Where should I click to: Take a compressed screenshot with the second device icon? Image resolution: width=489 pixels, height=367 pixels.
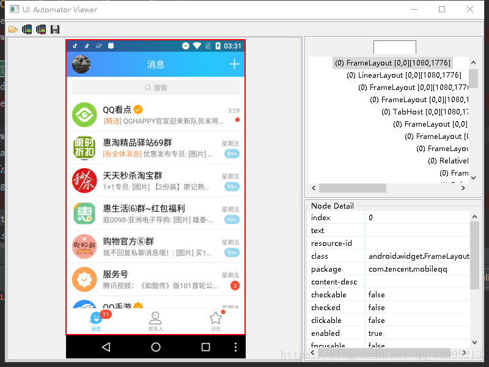pos(41,29)
